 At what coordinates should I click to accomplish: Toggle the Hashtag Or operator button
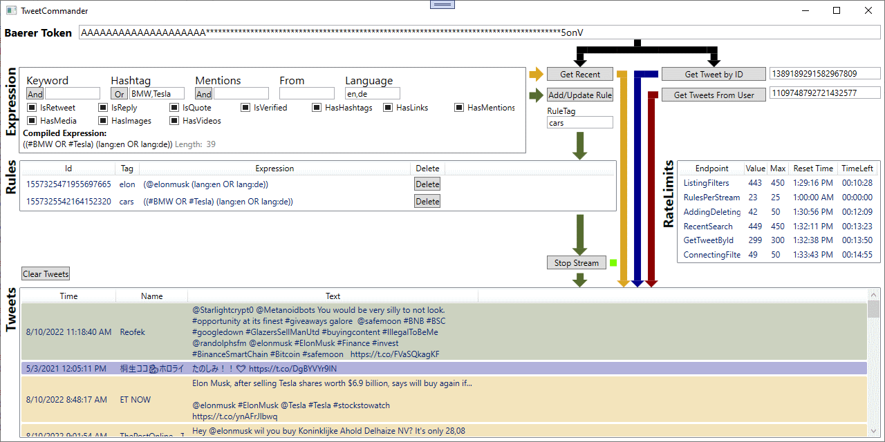click(x=119, y=94)
